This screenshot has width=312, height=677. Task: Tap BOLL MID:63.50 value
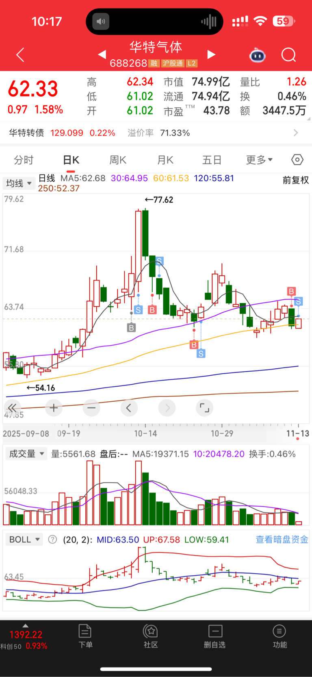coord(118,540)
